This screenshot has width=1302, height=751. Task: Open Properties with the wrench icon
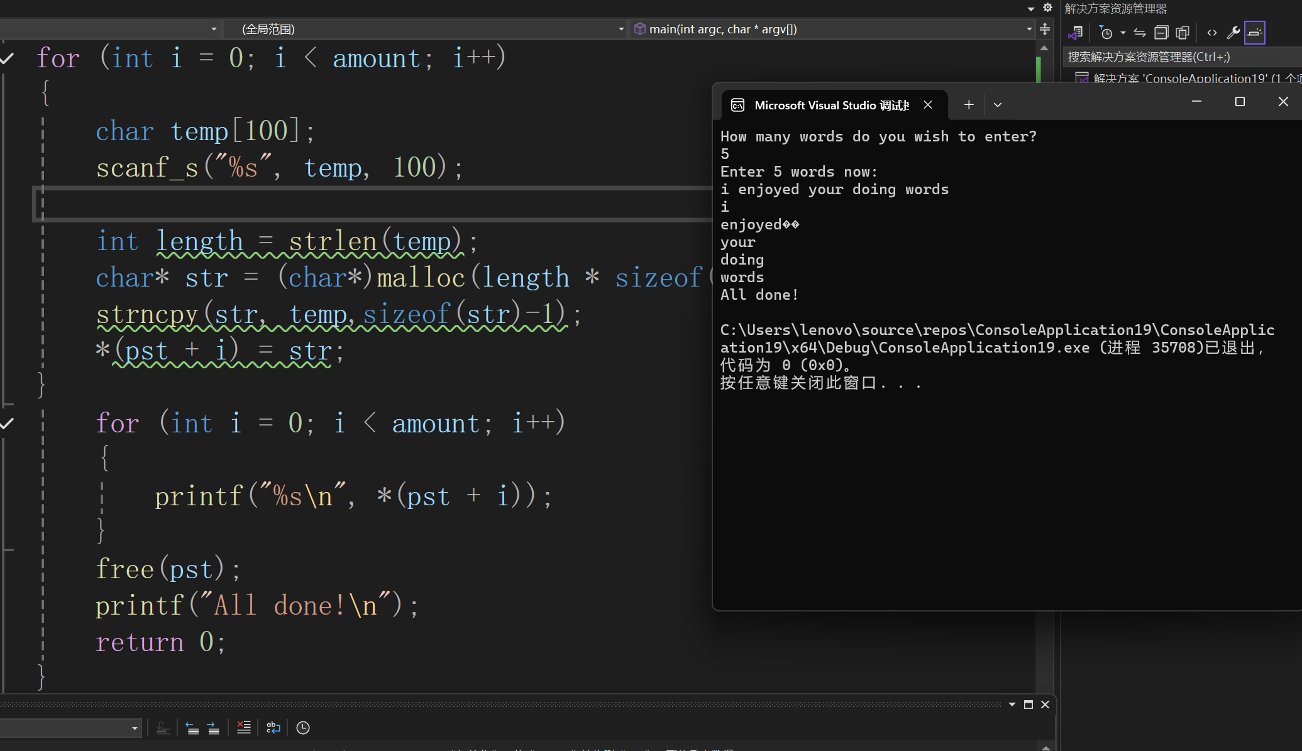[x=1233, y=33]
